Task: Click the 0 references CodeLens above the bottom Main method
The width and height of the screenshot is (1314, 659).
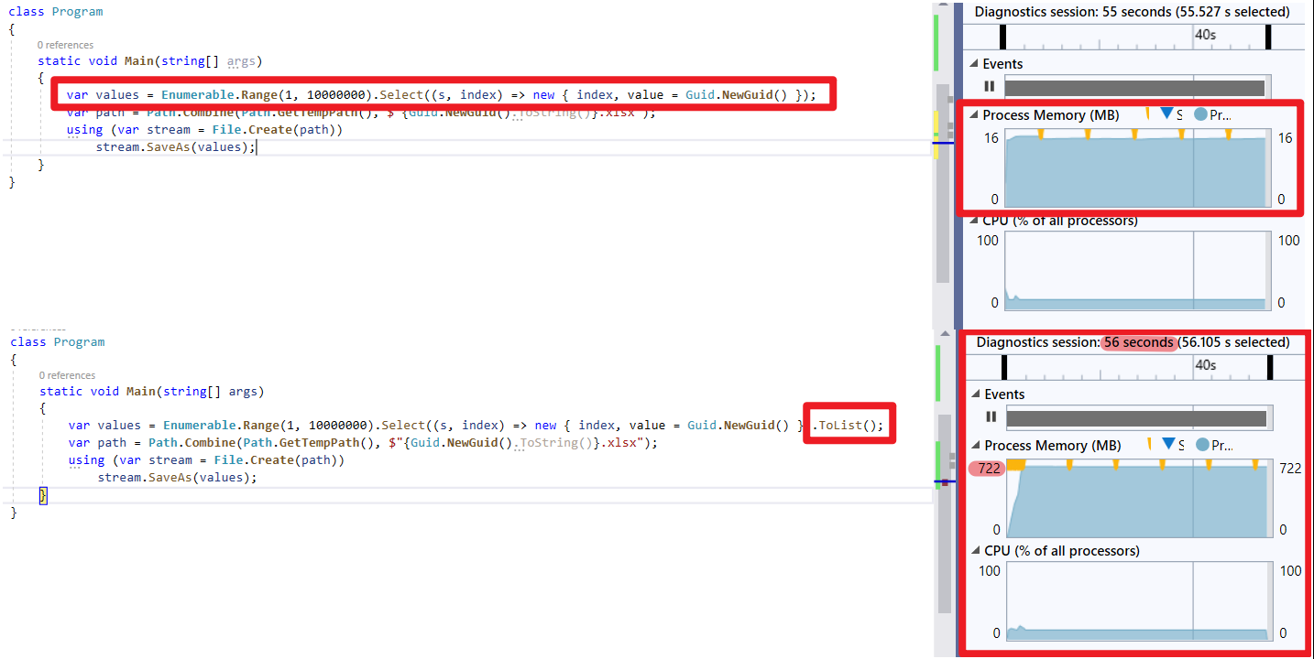Action: (x=65, y=374)
